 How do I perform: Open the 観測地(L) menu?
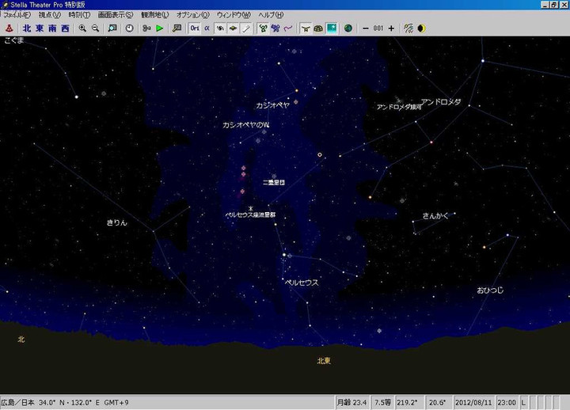pos(155,15)
